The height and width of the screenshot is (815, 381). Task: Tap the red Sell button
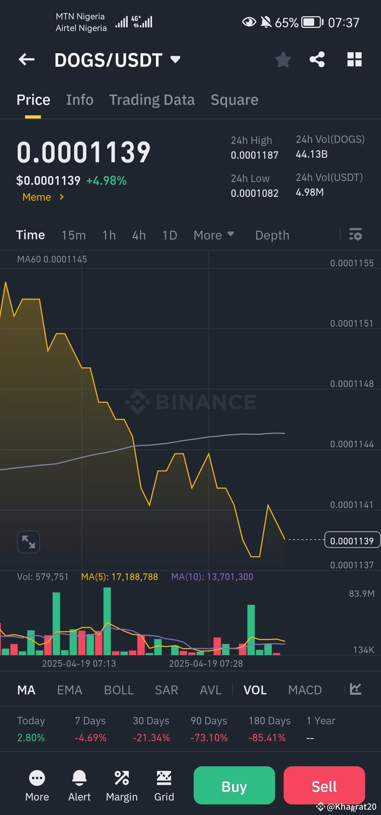(324, 786)
